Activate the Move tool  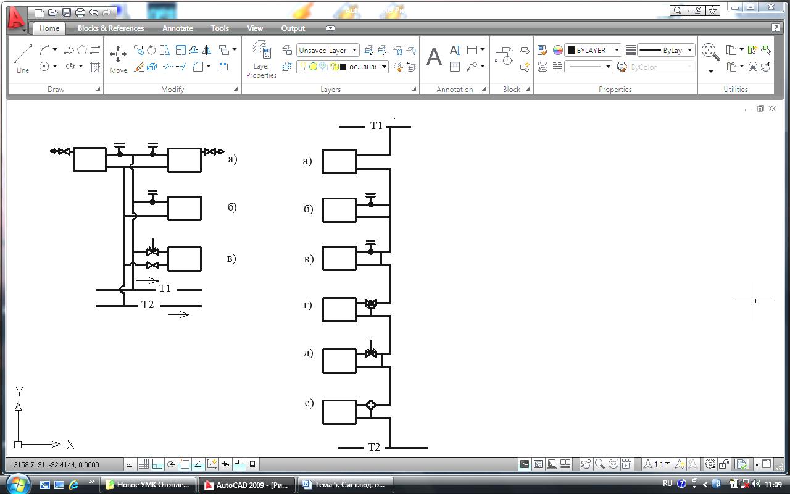[118, 59]
